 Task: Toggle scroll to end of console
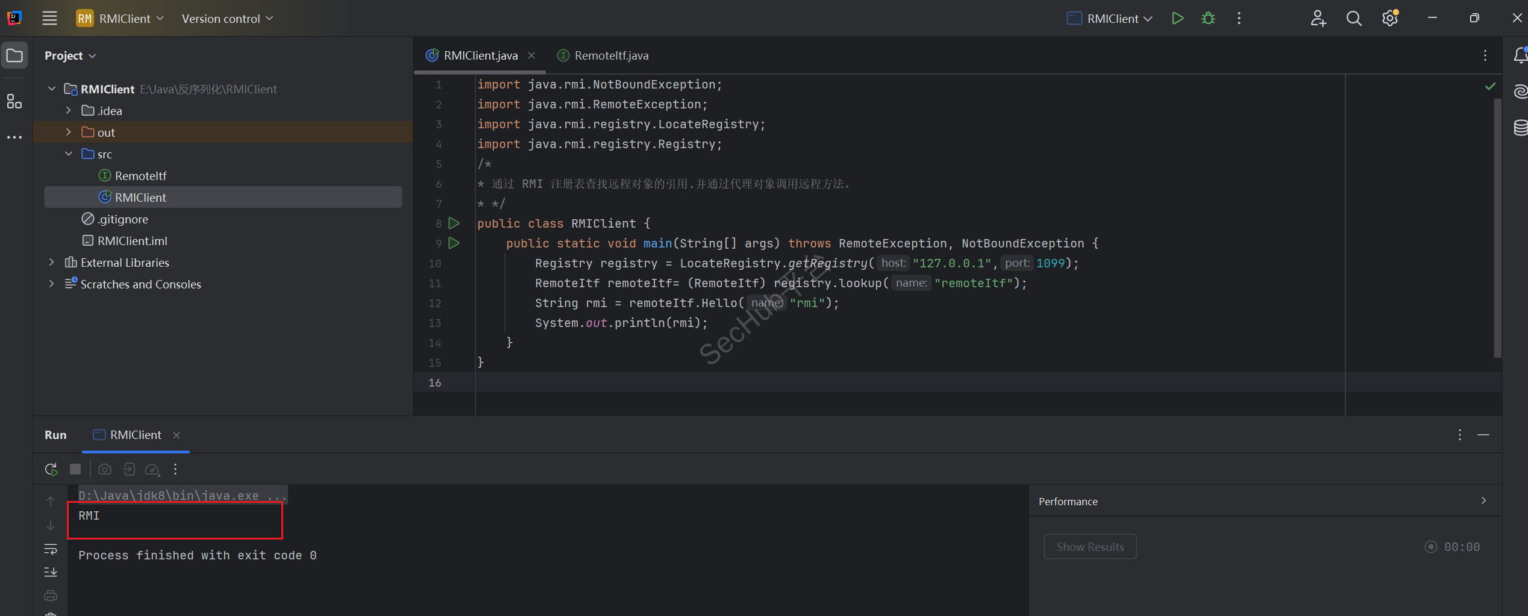click(x=51, y=571)
